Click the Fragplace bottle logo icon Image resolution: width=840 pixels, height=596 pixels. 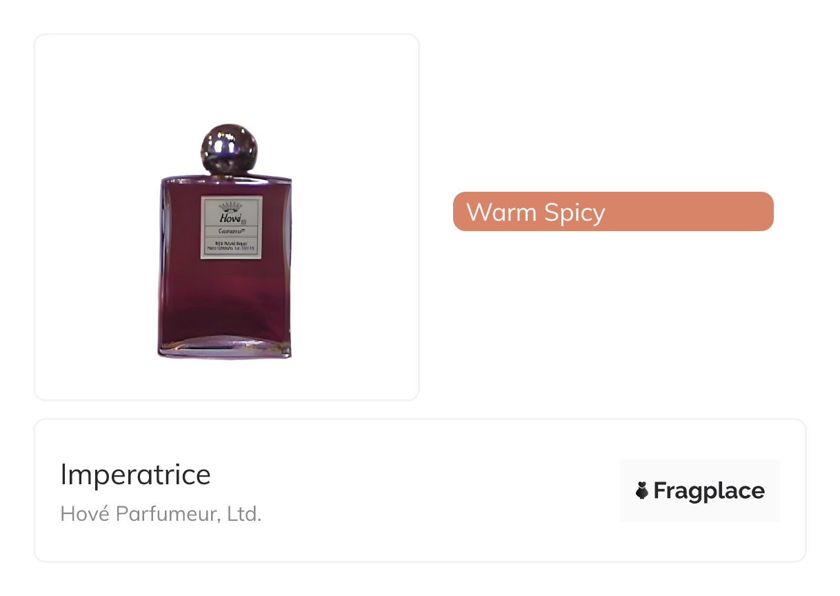pyautogui.click(x=642, y=490)
